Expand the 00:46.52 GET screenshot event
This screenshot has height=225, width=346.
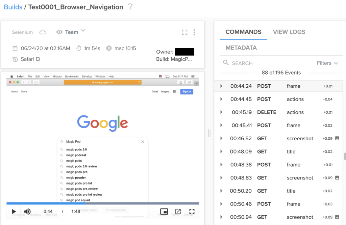221,138
